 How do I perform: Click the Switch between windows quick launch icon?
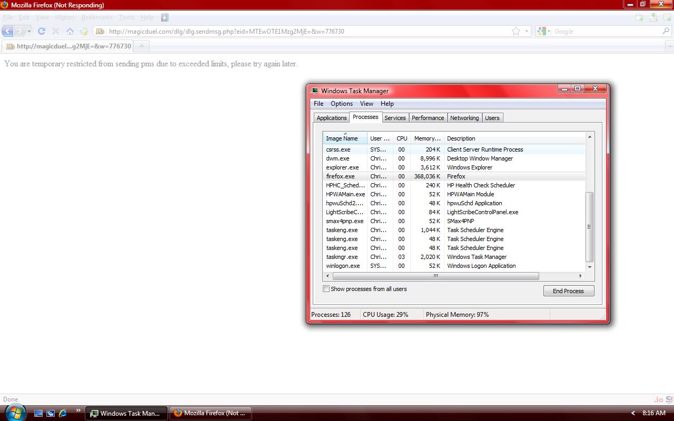tap(51, 413)
